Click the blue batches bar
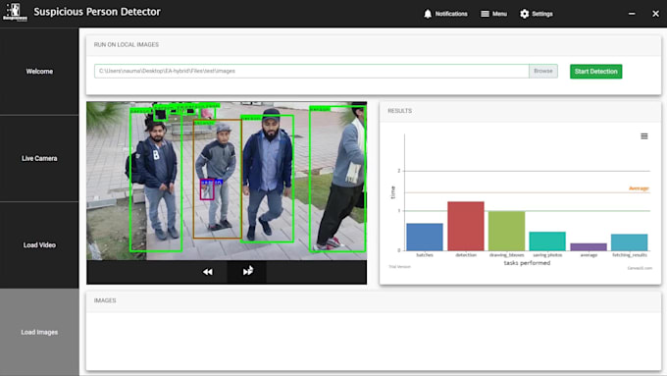 (x=425, y=237)
